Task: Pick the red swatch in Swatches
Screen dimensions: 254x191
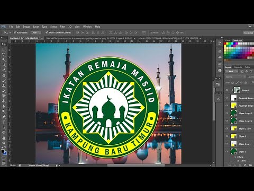Action: (225, 44)
